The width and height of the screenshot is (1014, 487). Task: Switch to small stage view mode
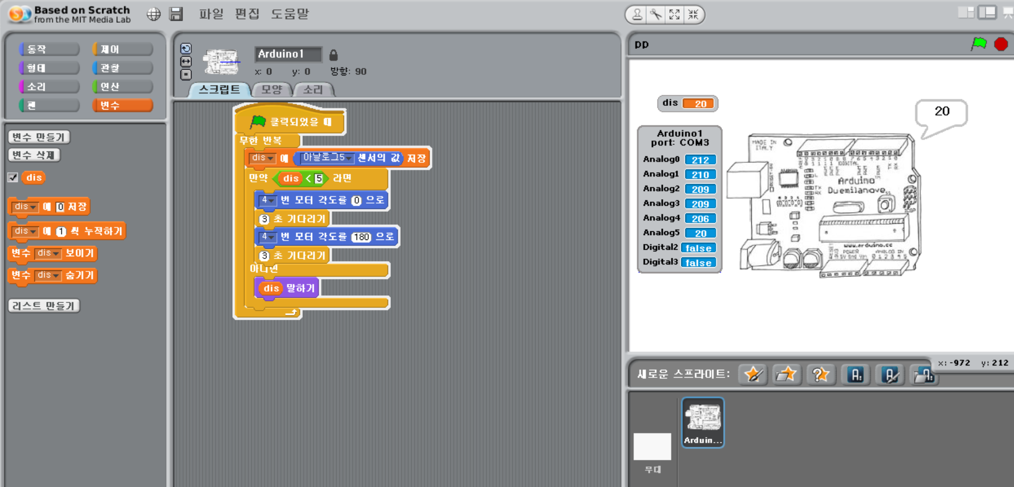[966, 12]
